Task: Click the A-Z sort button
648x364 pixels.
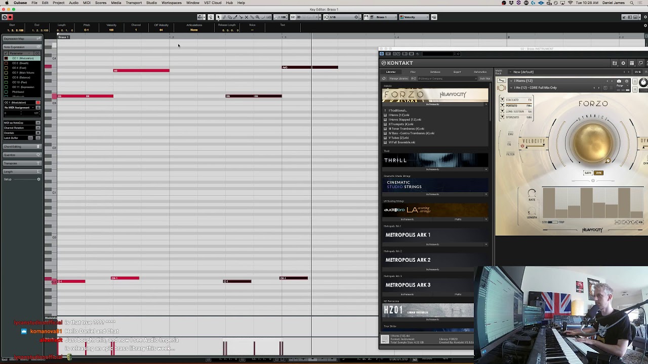Action: [414, 78]
